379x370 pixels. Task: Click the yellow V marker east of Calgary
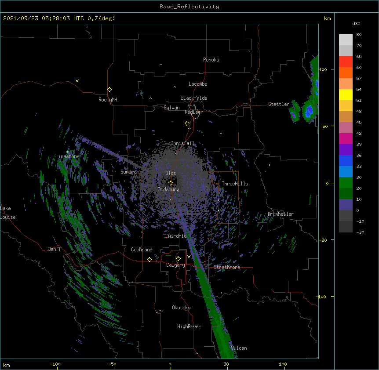[189, 257]
